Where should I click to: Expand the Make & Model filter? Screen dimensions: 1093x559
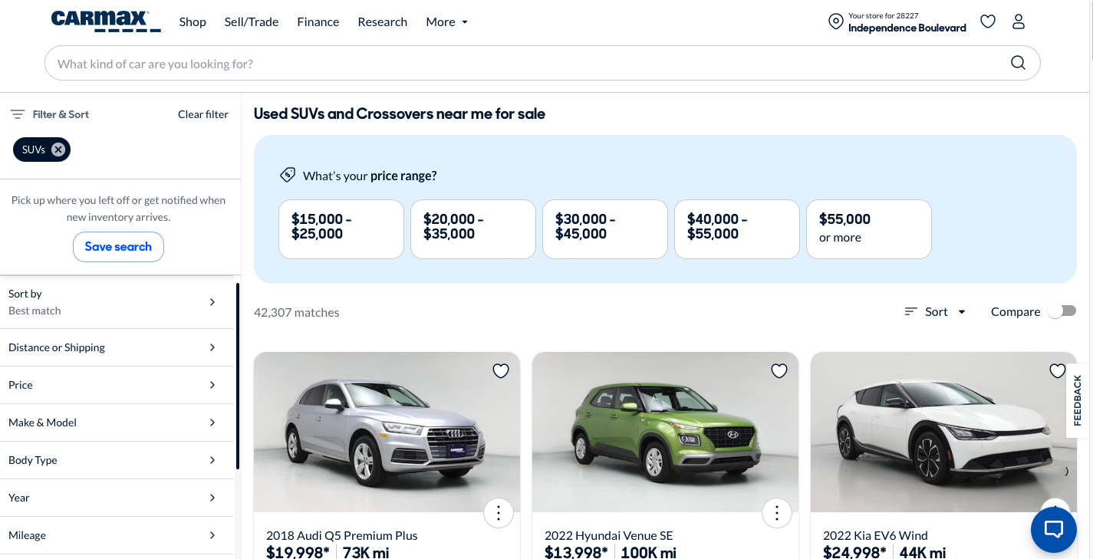tap(117, 423)
